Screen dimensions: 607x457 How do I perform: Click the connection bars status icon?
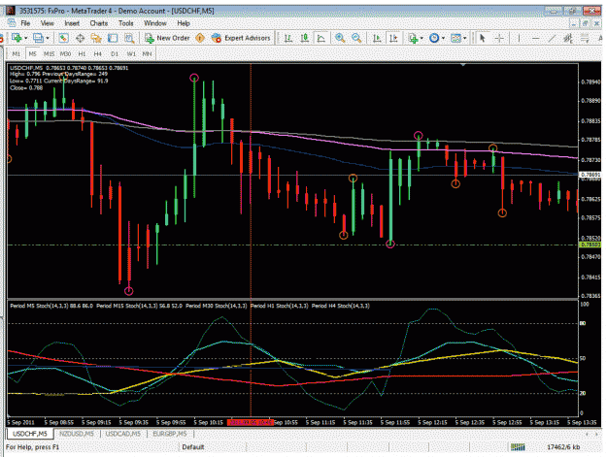pos(518,447)
